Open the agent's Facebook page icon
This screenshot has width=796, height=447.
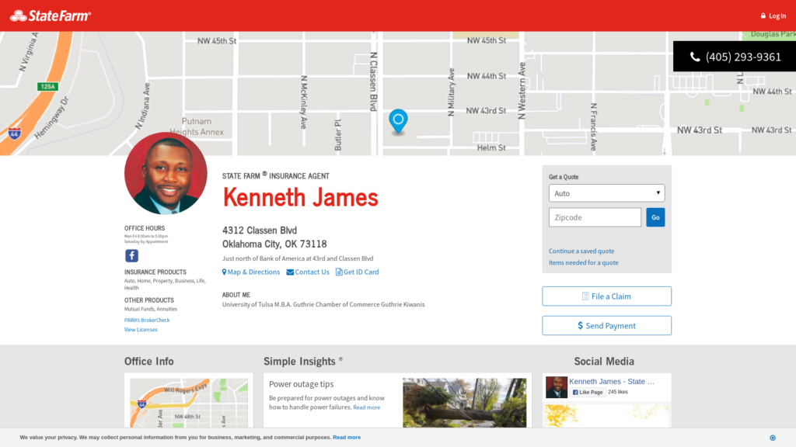(131, 255)
